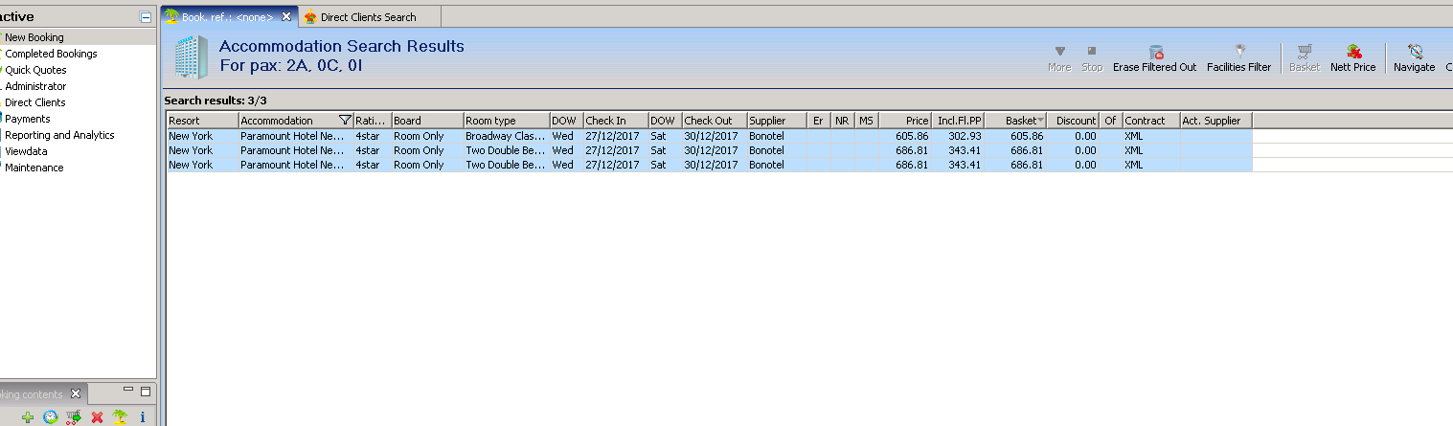Sort by the Act. Supplier column header
1453x426 pixels.
click(1215, 121)
